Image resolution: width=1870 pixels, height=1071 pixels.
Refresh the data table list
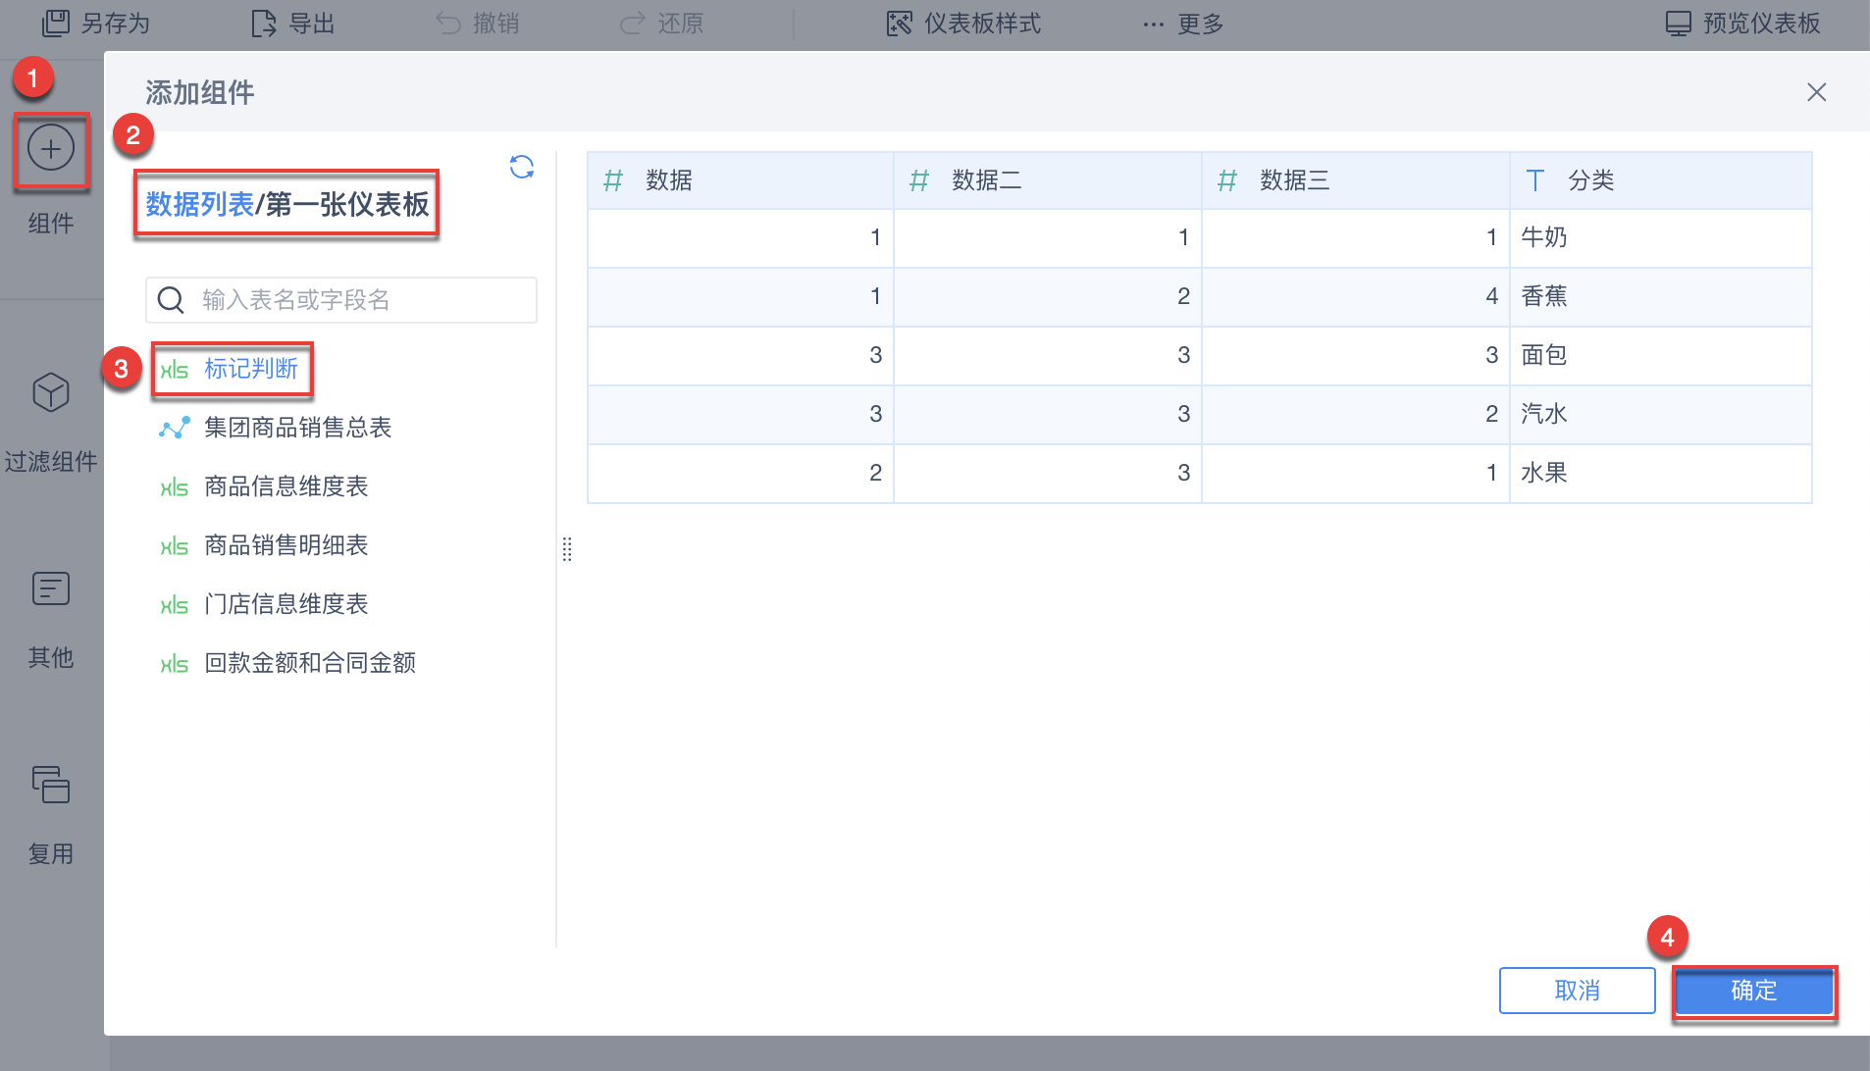522,167
